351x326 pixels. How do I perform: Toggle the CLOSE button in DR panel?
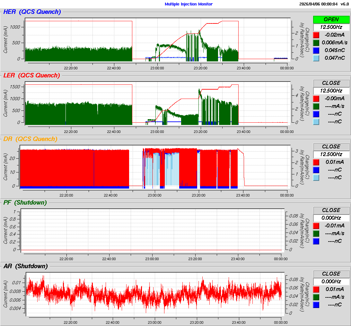331,146
